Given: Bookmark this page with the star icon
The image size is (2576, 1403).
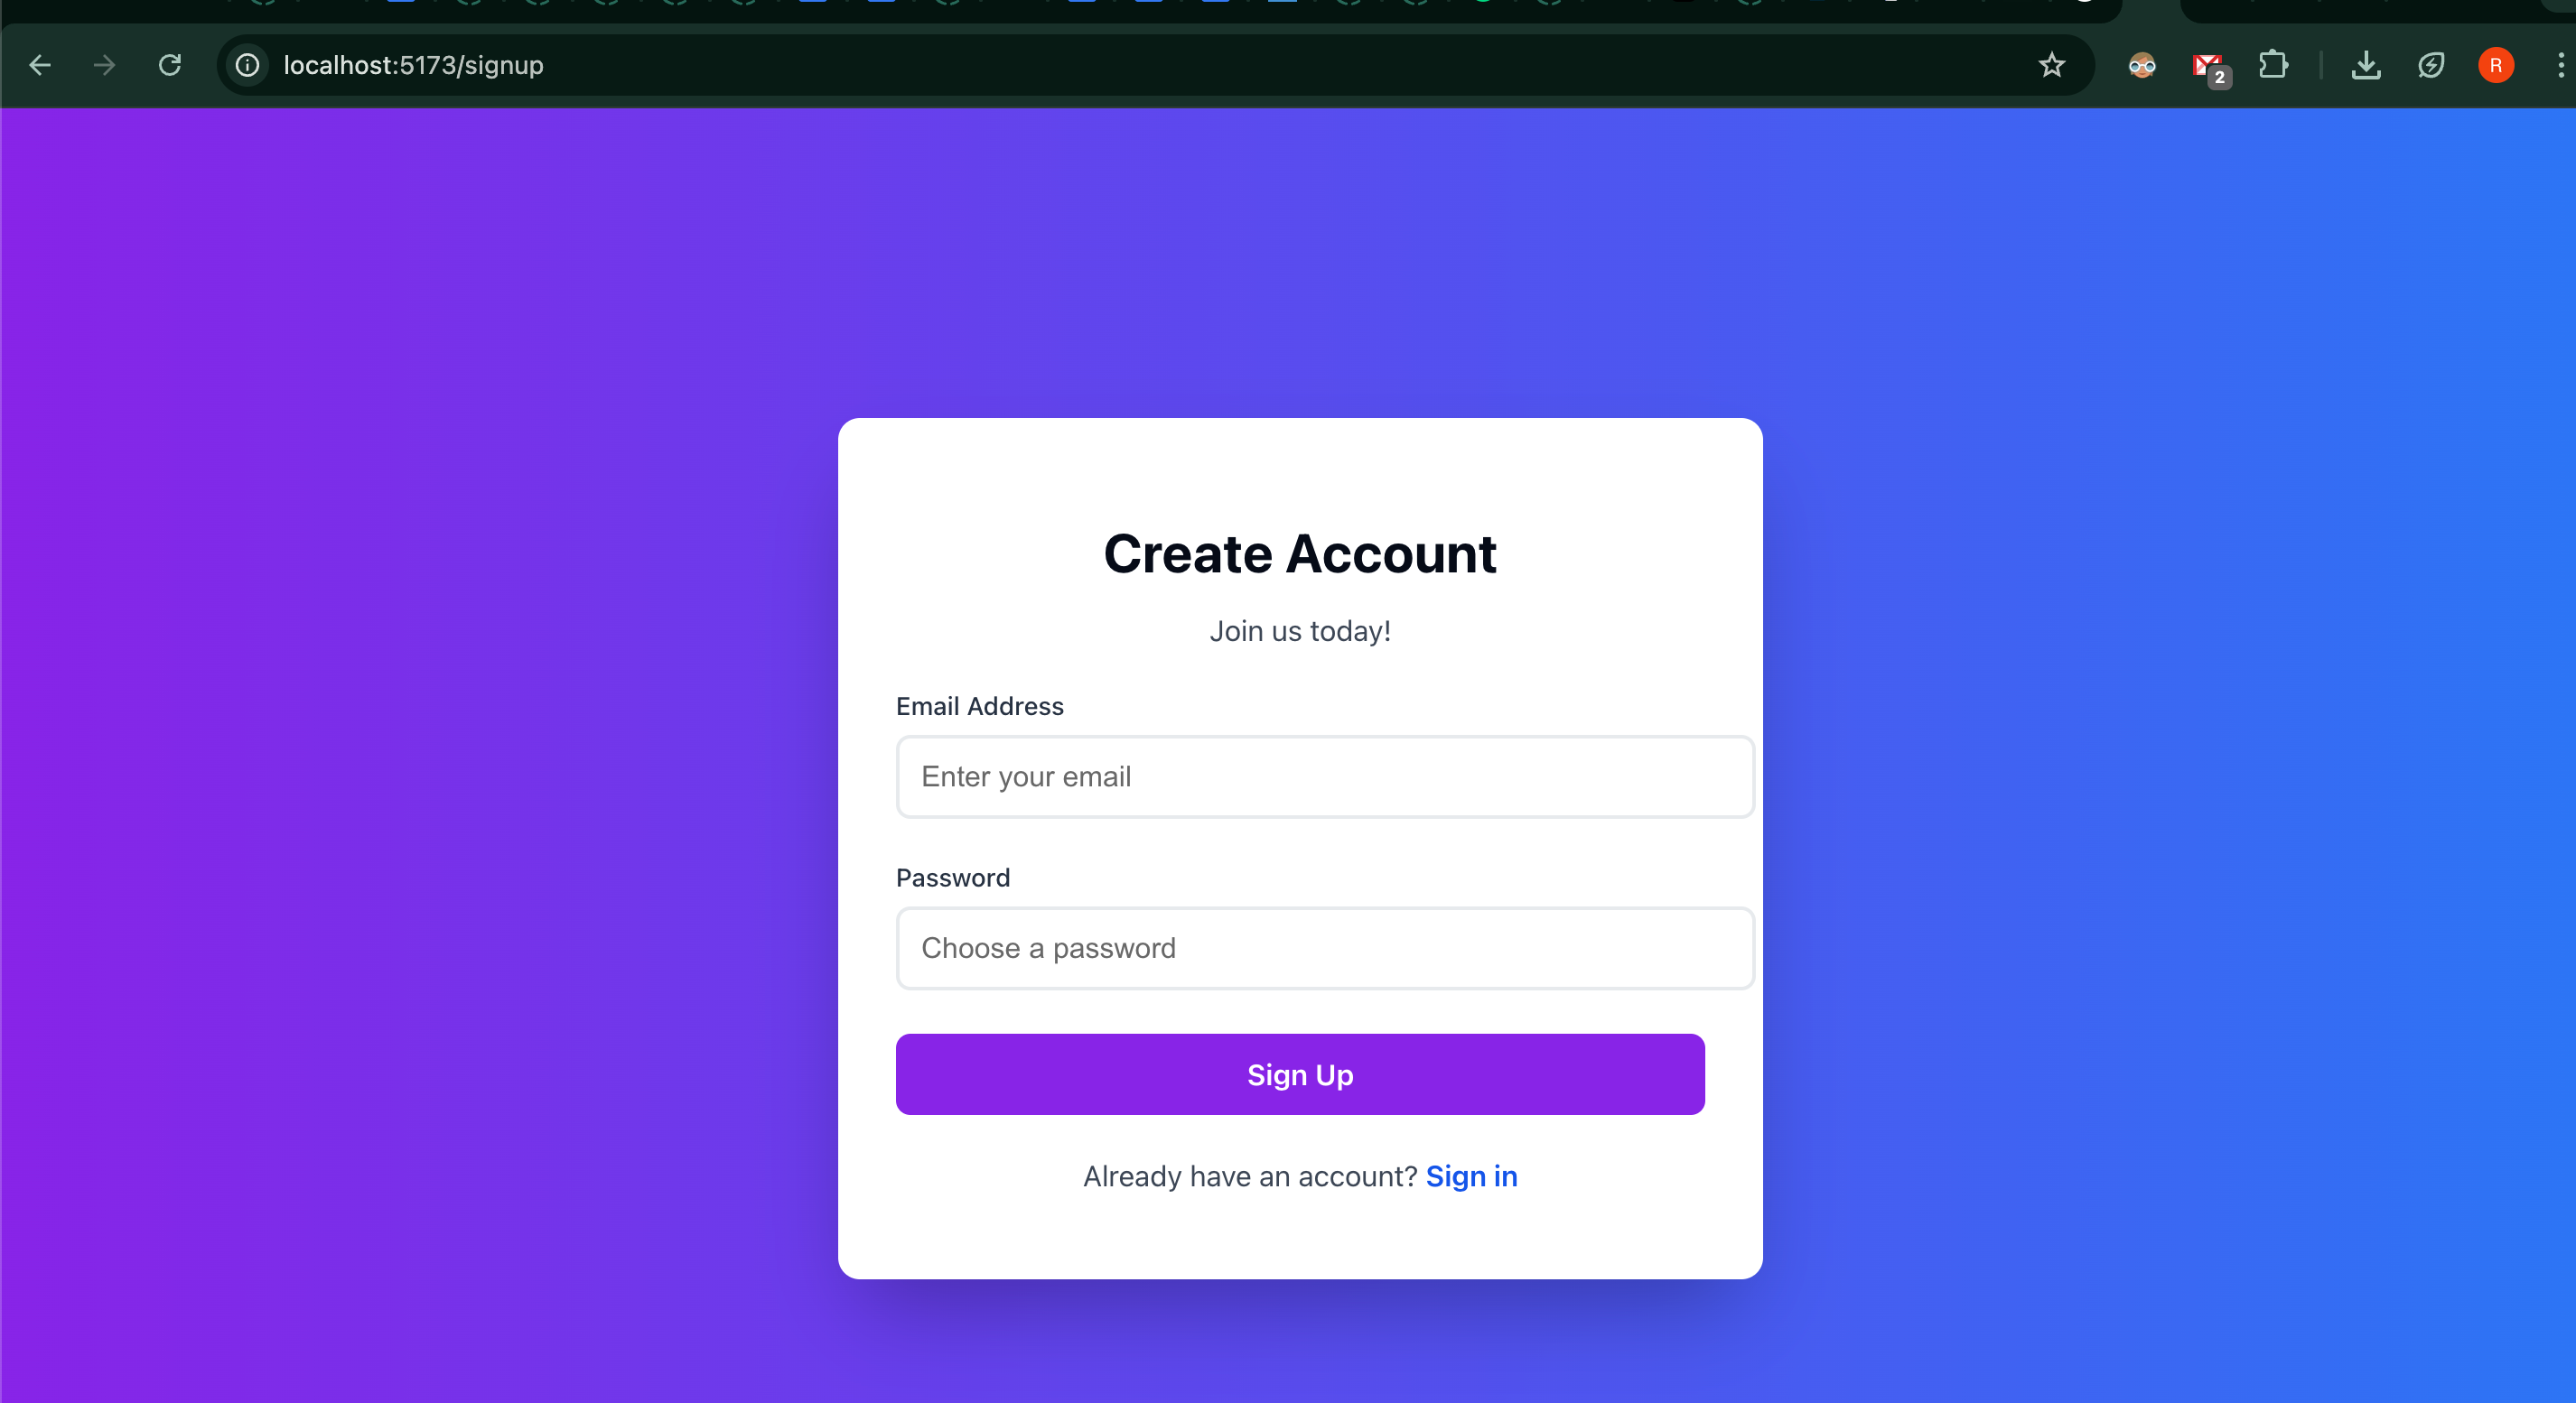Looking at the screenshot, I should [x=2051, y=66].
